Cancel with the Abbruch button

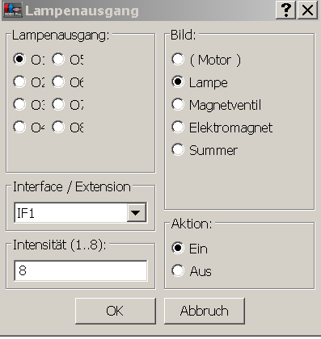[x=205, y=311]
